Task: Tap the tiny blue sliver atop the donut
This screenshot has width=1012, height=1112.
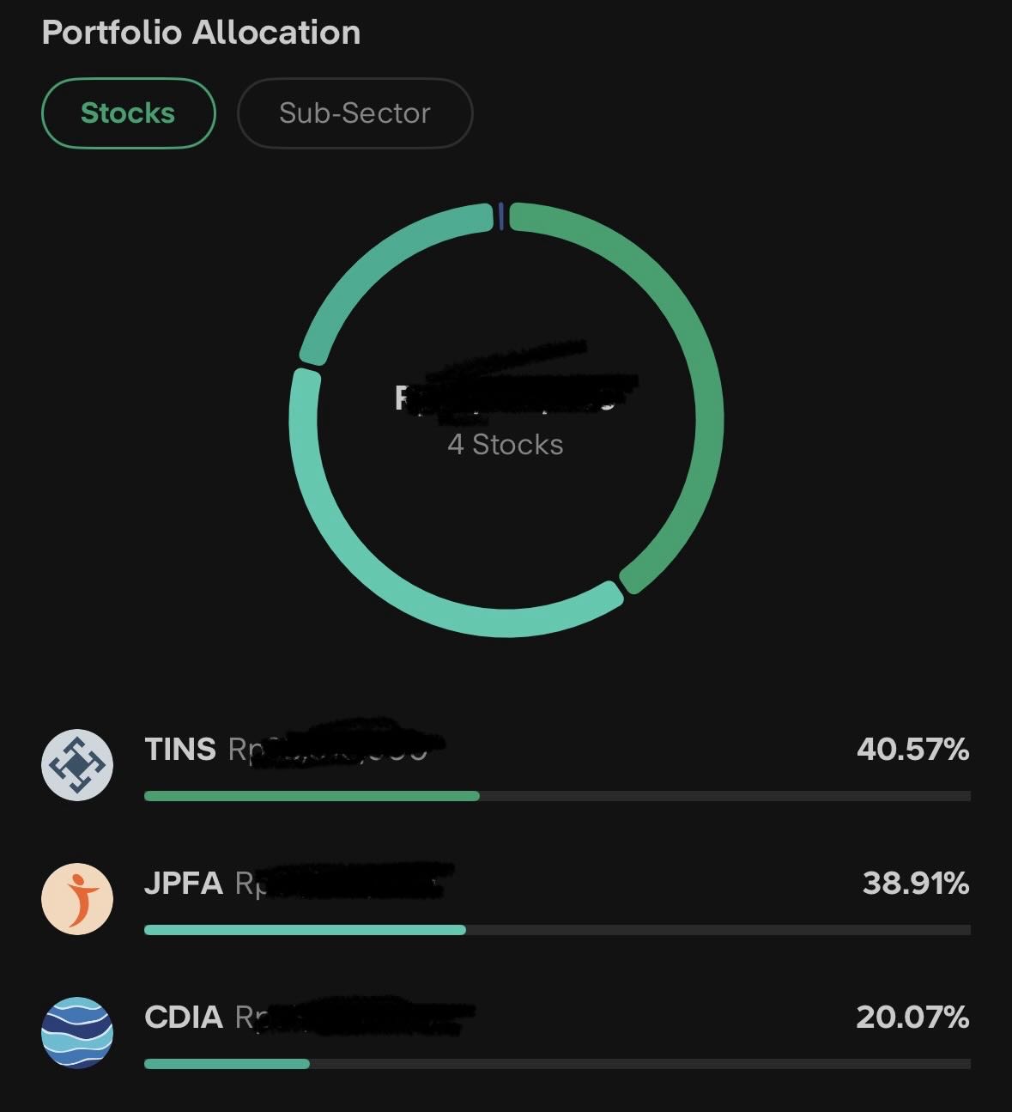Action: [501, 216]
